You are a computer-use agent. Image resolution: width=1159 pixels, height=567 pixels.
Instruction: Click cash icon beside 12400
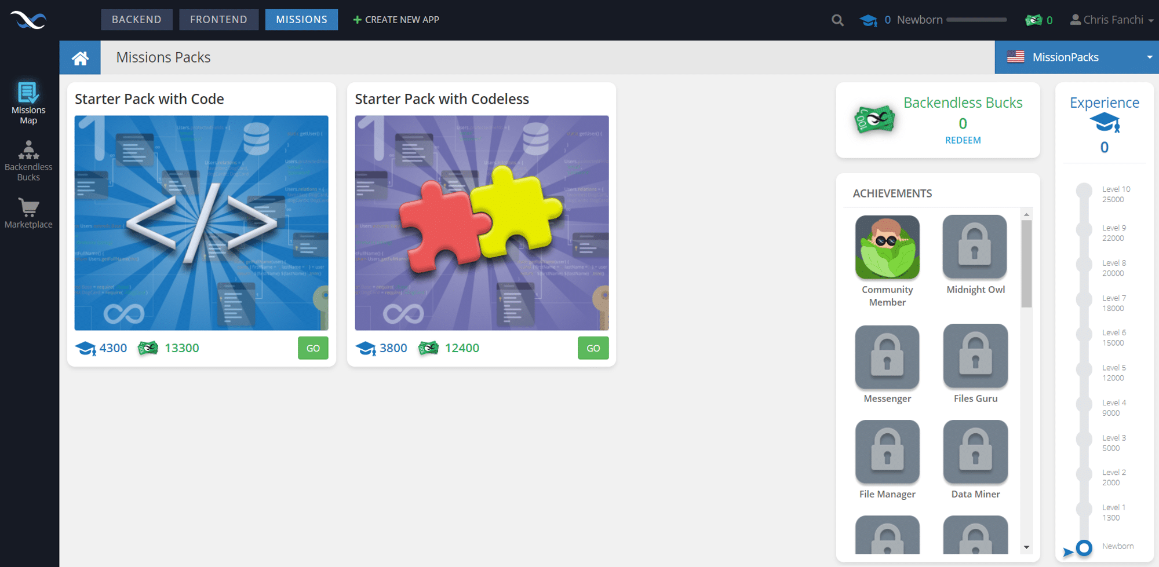point(428,348)
